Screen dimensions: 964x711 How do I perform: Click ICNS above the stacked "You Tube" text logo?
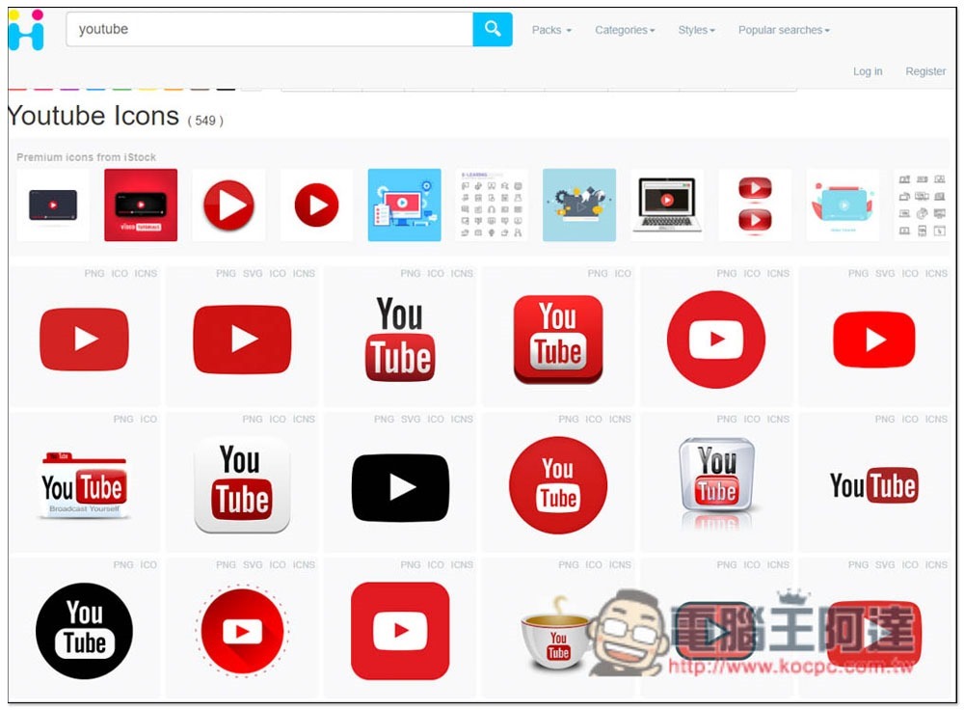(x=462, y=274)
